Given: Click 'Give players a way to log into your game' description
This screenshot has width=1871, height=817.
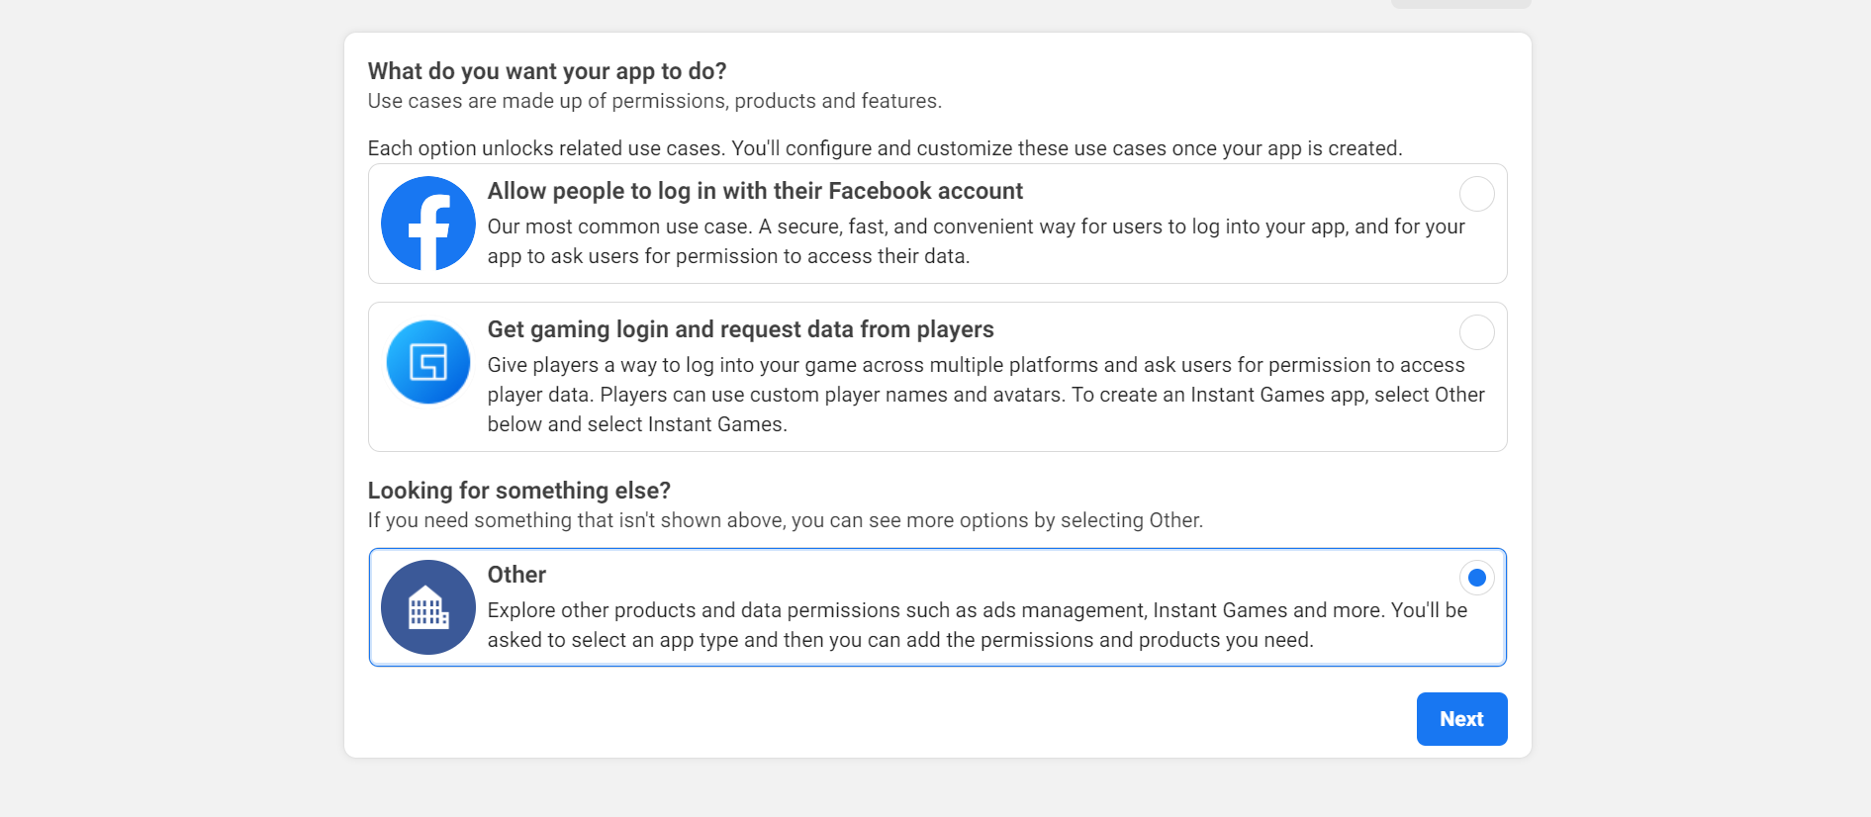Looking at the screenshot, I should pyautogui.click(x=985, y=395).
